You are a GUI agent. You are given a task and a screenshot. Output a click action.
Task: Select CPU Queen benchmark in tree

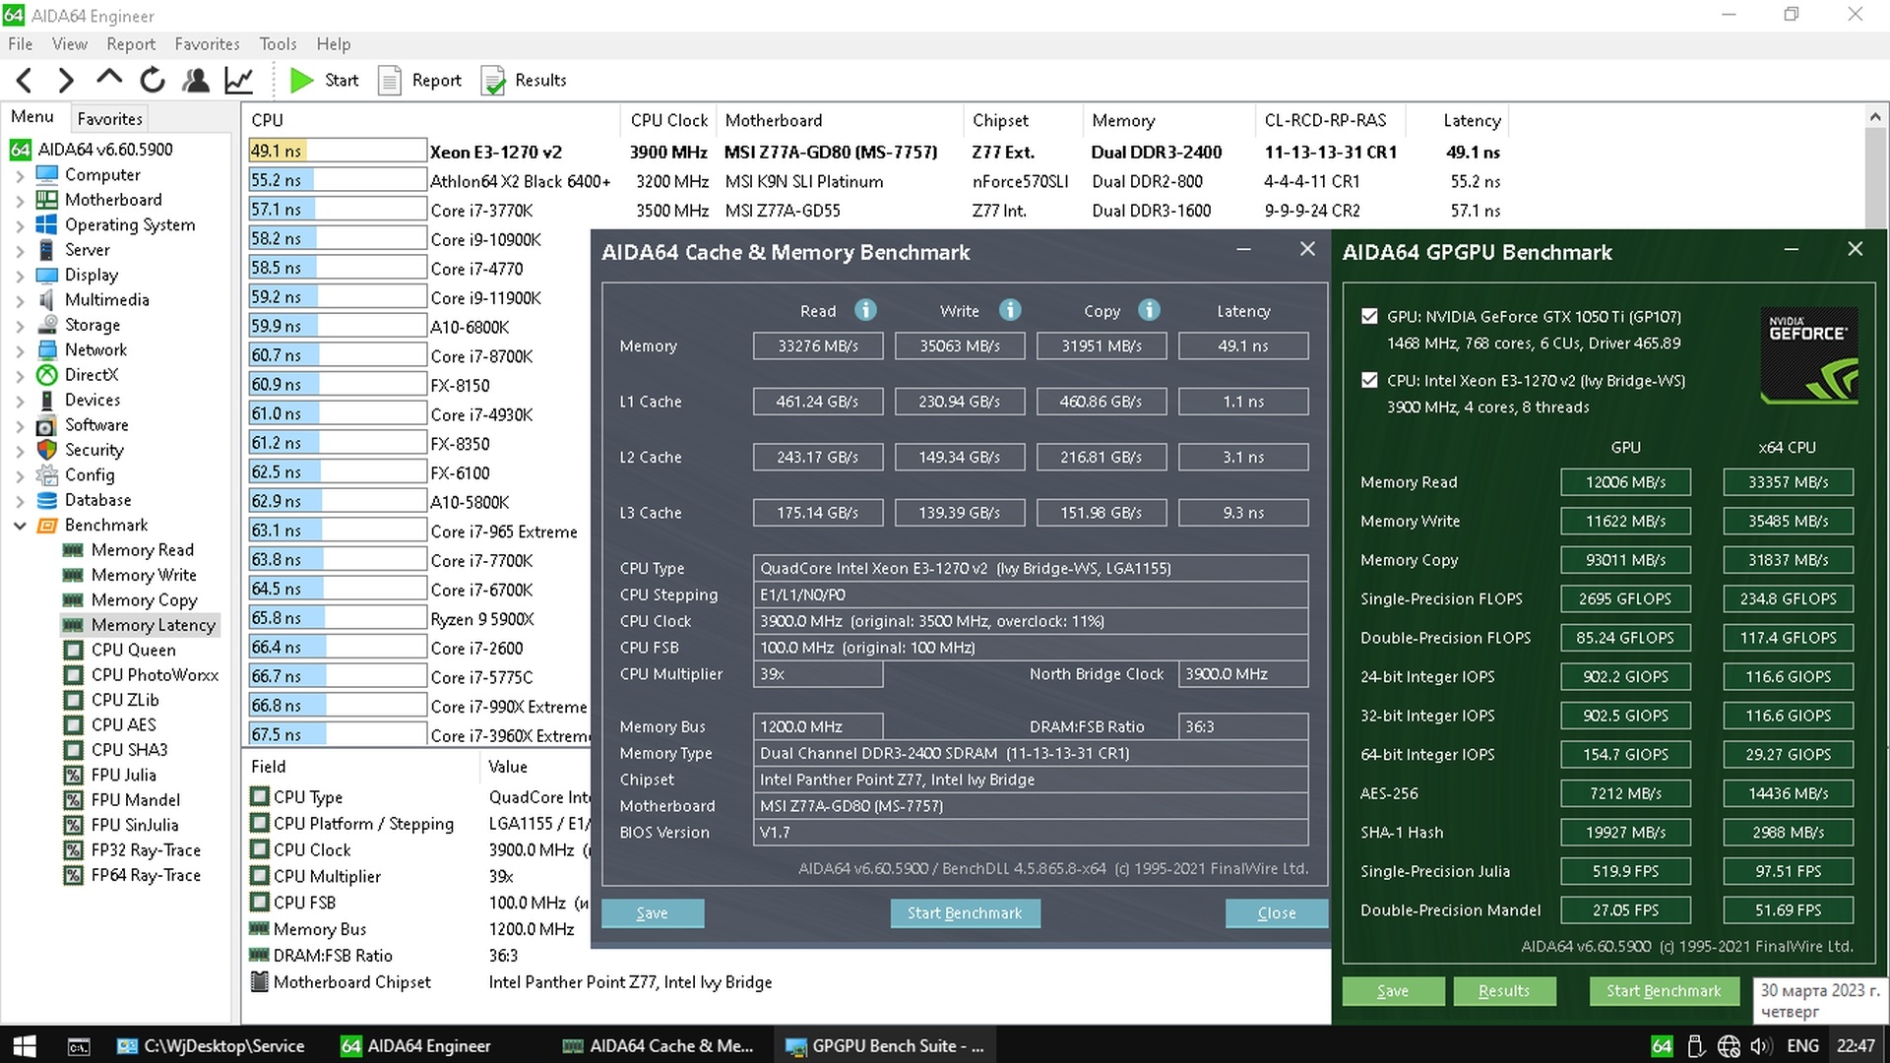pyautogui.click(x=133, y=650)
